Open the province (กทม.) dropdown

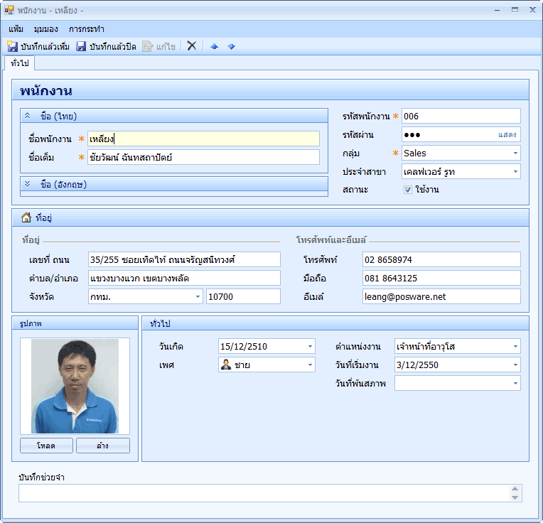(198, 296)
